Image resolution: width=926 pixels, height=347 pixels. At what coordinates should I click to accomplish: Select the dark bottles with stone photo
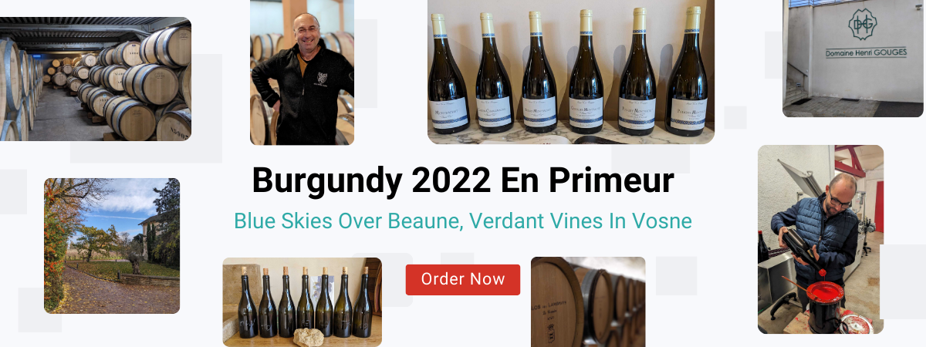click(x=302, y=302)
